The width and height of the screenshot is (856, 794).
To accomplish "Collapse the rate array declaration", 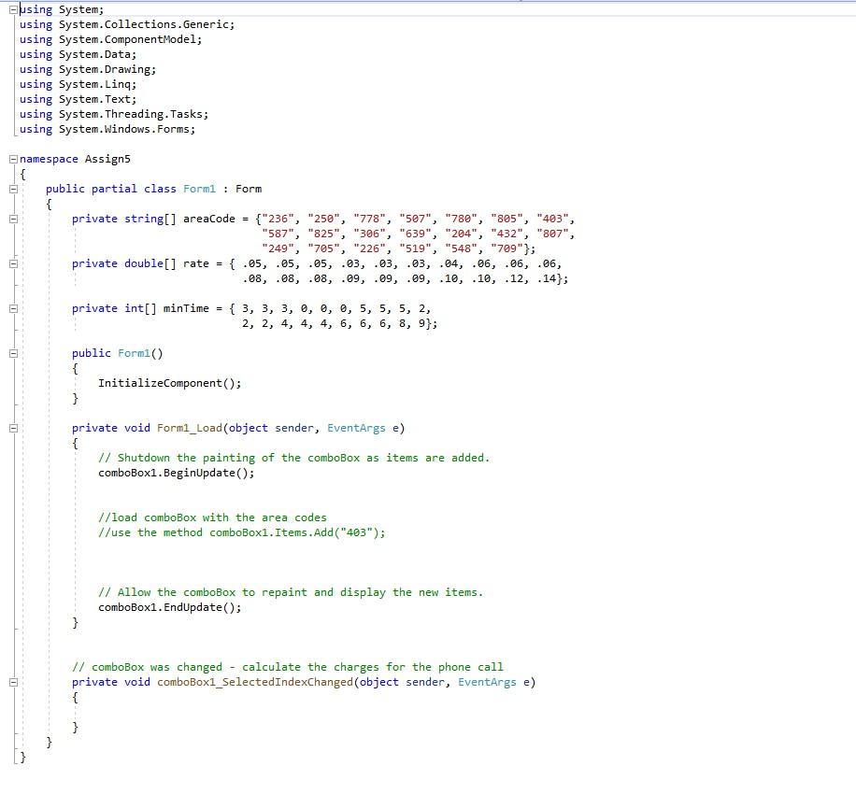I will tap(13, 264).
